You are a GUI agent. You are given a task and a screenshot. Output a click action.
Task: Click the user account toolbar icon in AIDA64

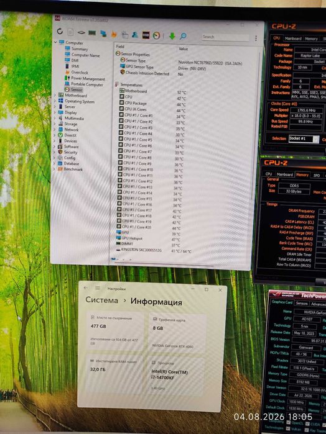click(x=135, y=35)
